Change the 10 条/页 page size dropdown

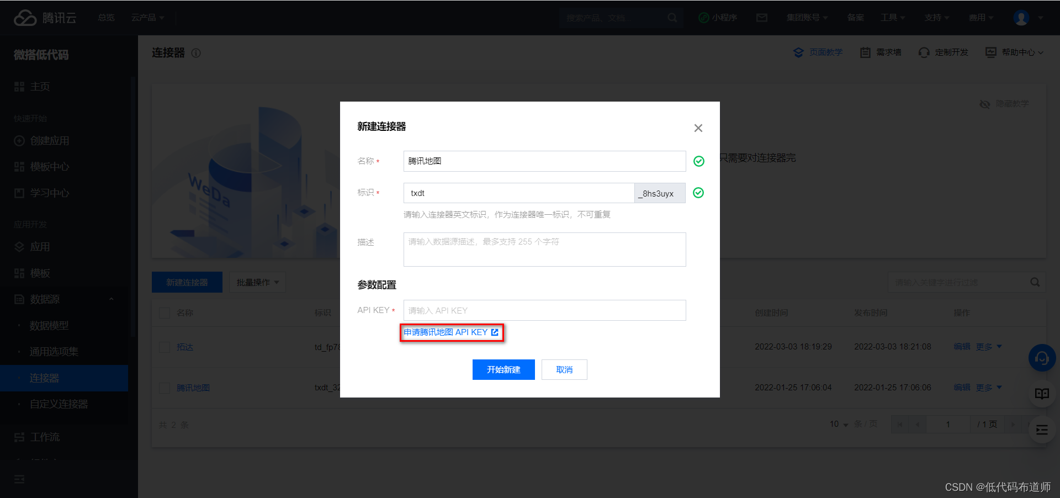(839, 424)
